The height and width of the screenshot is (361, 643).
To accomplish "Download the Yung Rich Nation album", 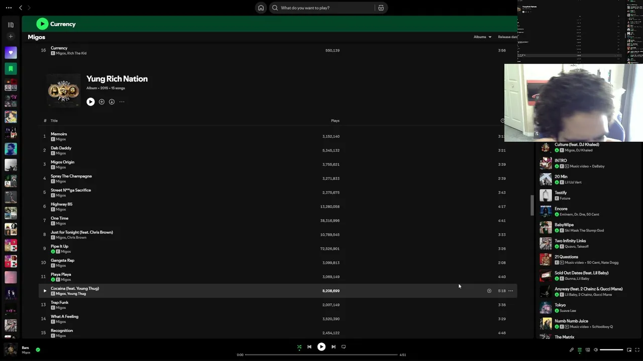I will click(112, 102).
